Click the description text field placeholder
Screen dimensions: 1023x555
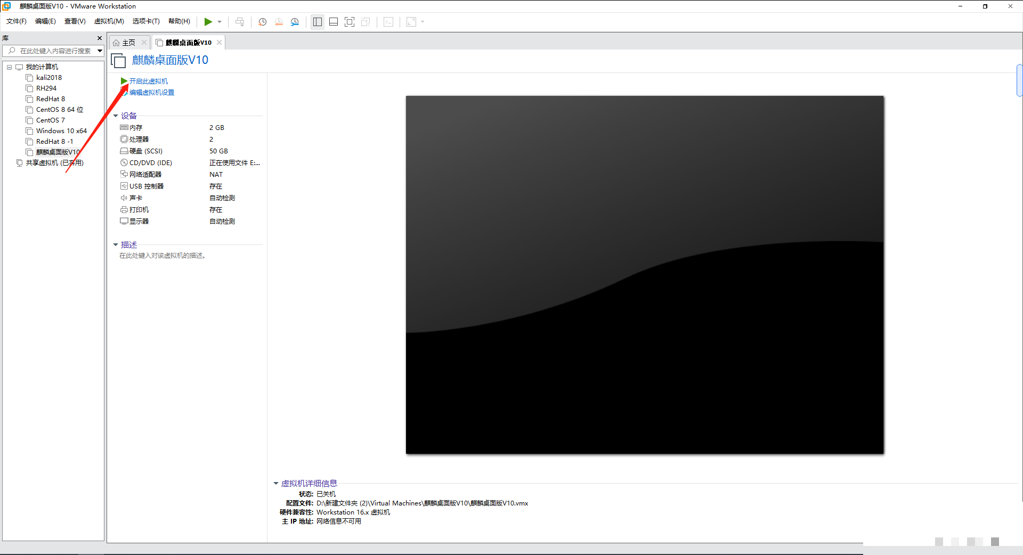click(163, 256)
